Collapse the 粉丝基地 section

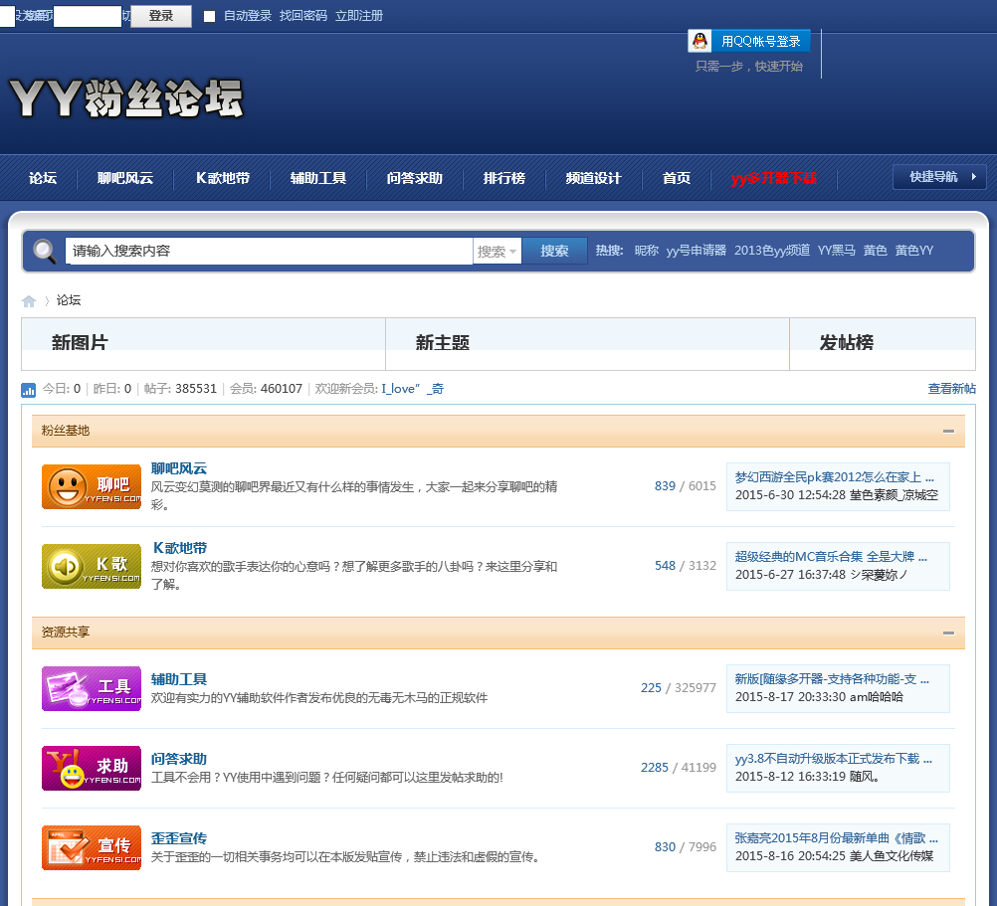948,431
